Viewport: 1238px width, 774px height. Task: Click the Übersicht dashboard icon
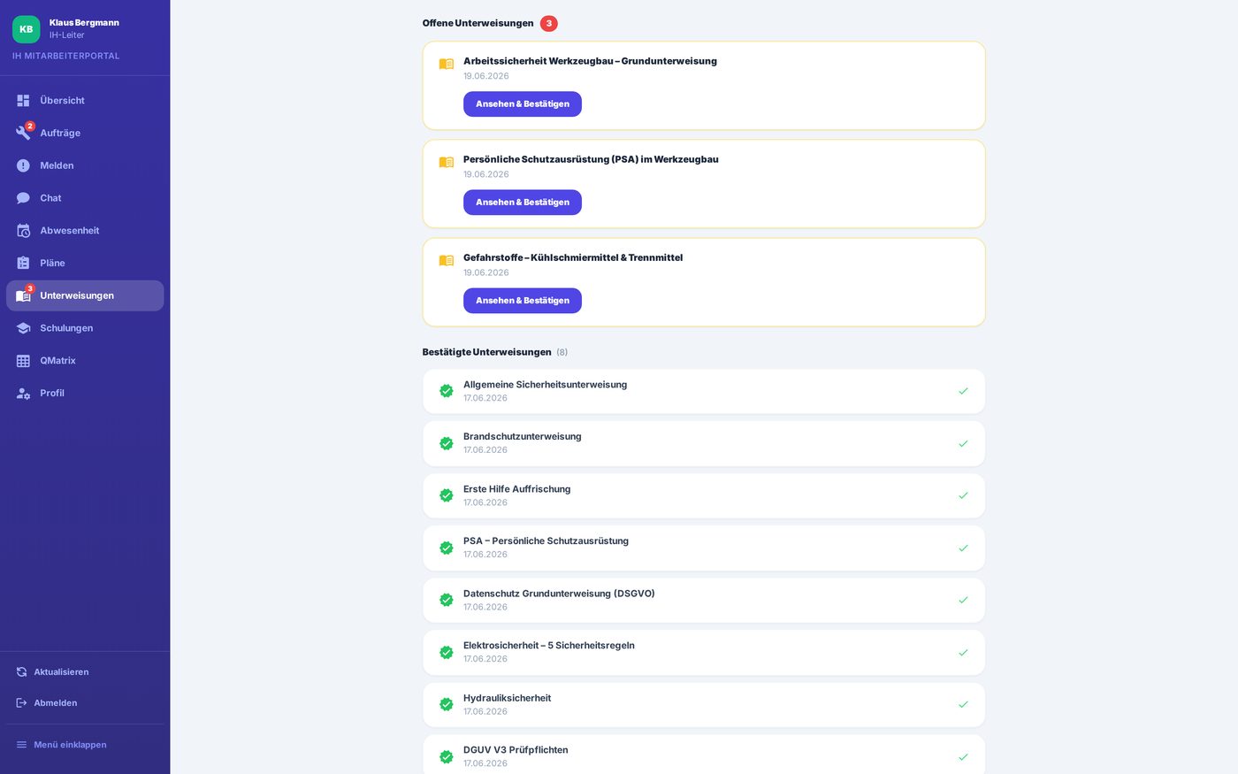tap(23, 101)
